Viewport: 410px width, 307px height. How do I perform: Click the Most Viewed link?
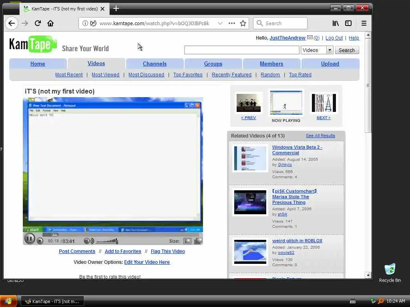point(105,75)
